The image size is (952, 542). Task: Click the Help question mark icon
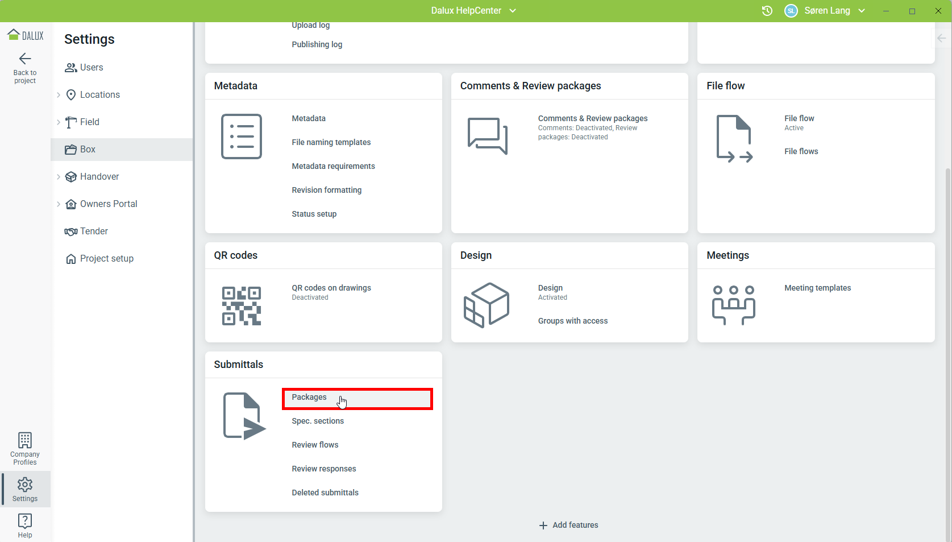(25, 521)
